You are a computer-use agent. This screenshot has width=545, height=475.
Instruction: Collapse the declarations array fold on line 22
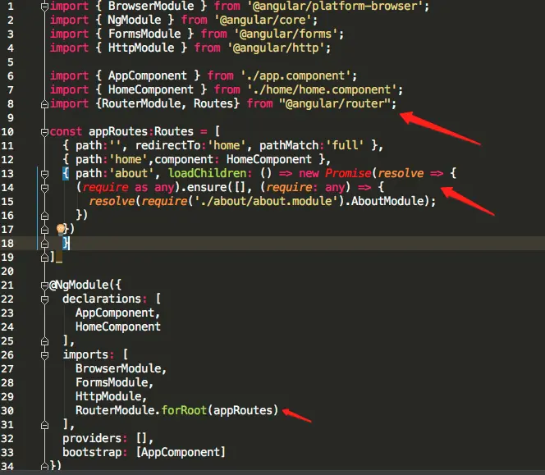44,299
